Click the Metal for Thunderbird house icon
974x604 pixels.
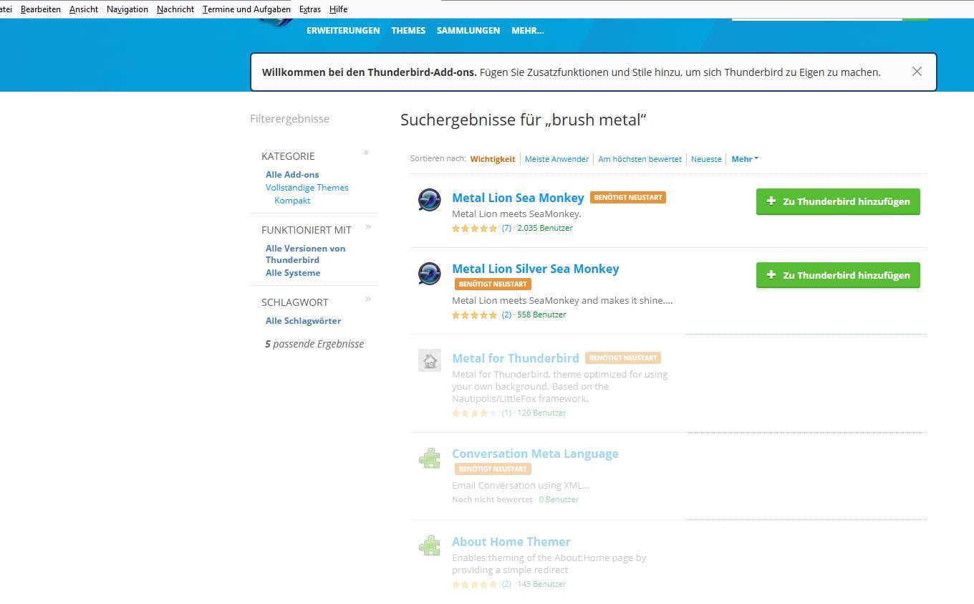click(430, 360)
